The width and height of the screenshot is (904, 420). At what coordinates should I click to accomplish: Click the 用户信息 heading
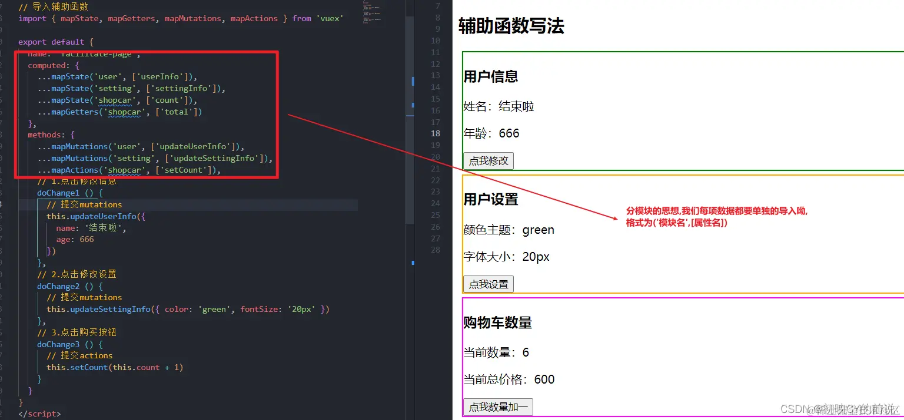(491, 76)
